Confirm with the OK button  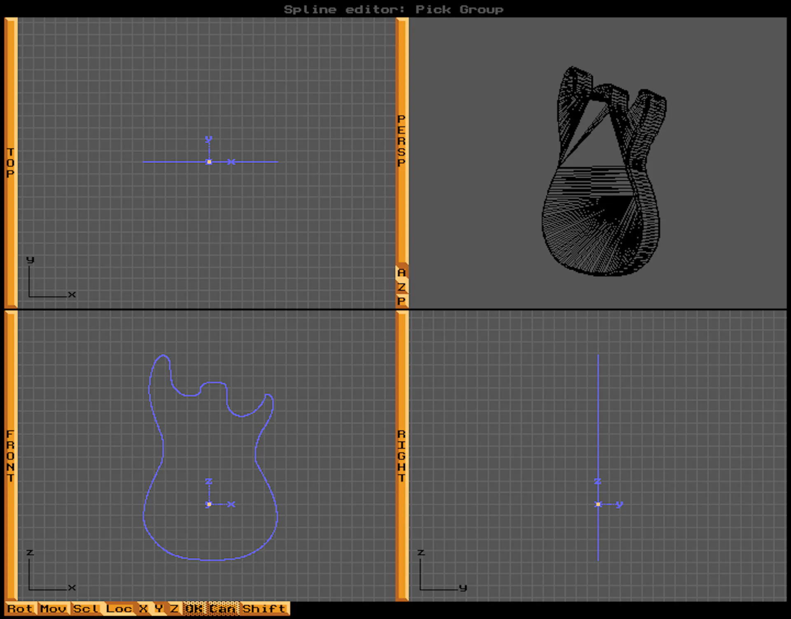[x=194, y=609]
